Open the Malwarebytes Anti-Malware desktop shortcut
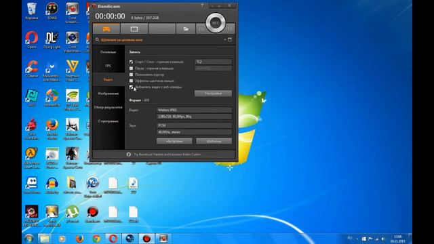This screenshot has height=244, width=434. pyautogui.click(x=52, y=70)
